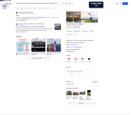
Task: Open the 5 Google reviews link beside rating
Action: [77, 26]
